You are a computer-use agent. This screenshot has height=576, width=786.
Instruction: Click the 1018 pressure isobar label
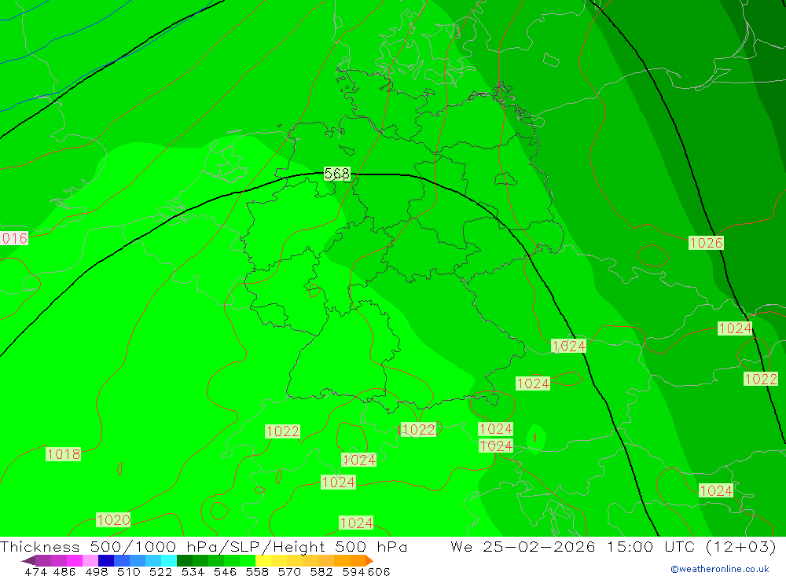click(x=63, y=454)
